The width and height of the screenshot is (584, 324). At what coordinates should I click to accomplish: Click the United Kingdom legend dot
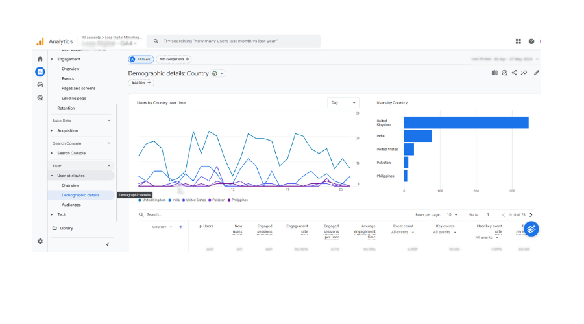pos(140,200)
